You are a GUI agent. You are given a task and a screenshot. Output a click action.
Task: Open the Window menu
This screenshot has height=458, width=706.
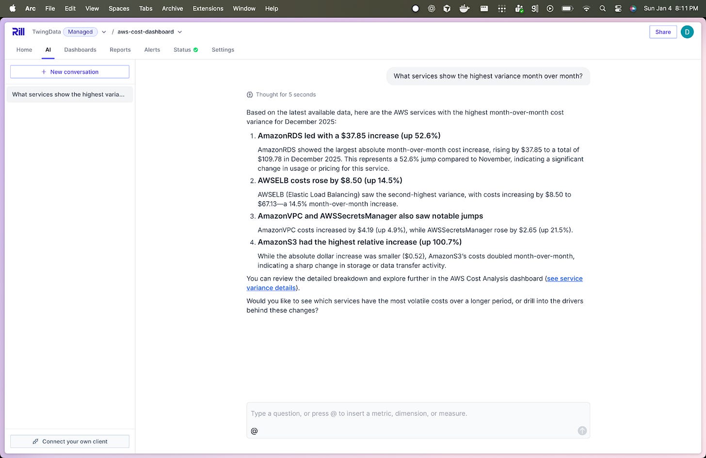[244, 8]
